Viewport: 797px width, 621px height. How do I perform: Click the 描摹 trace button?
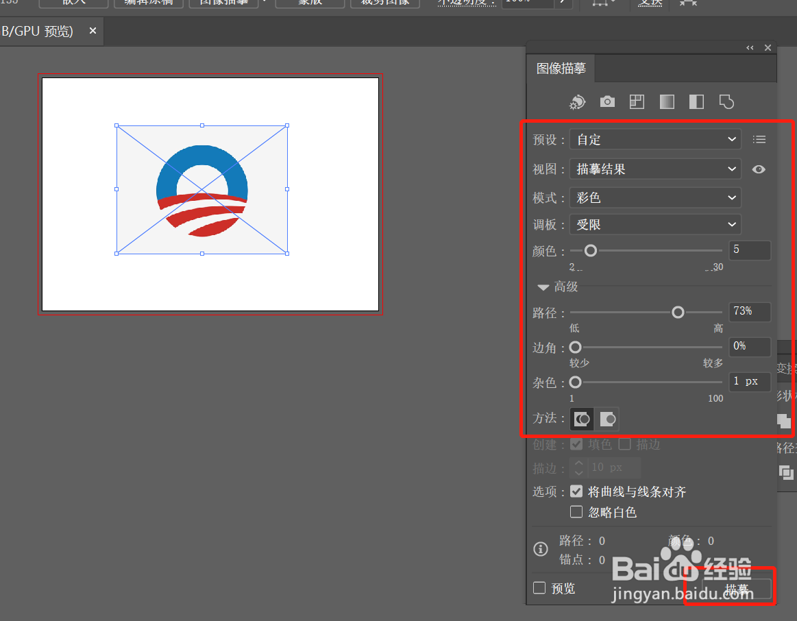click(737, 589)
